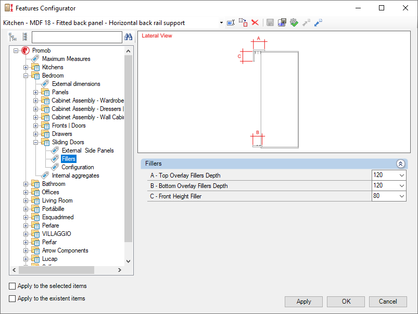Click the expand all tree nodes icon
Viewport: 418px width, 314px height.
(x=13, y=37)
